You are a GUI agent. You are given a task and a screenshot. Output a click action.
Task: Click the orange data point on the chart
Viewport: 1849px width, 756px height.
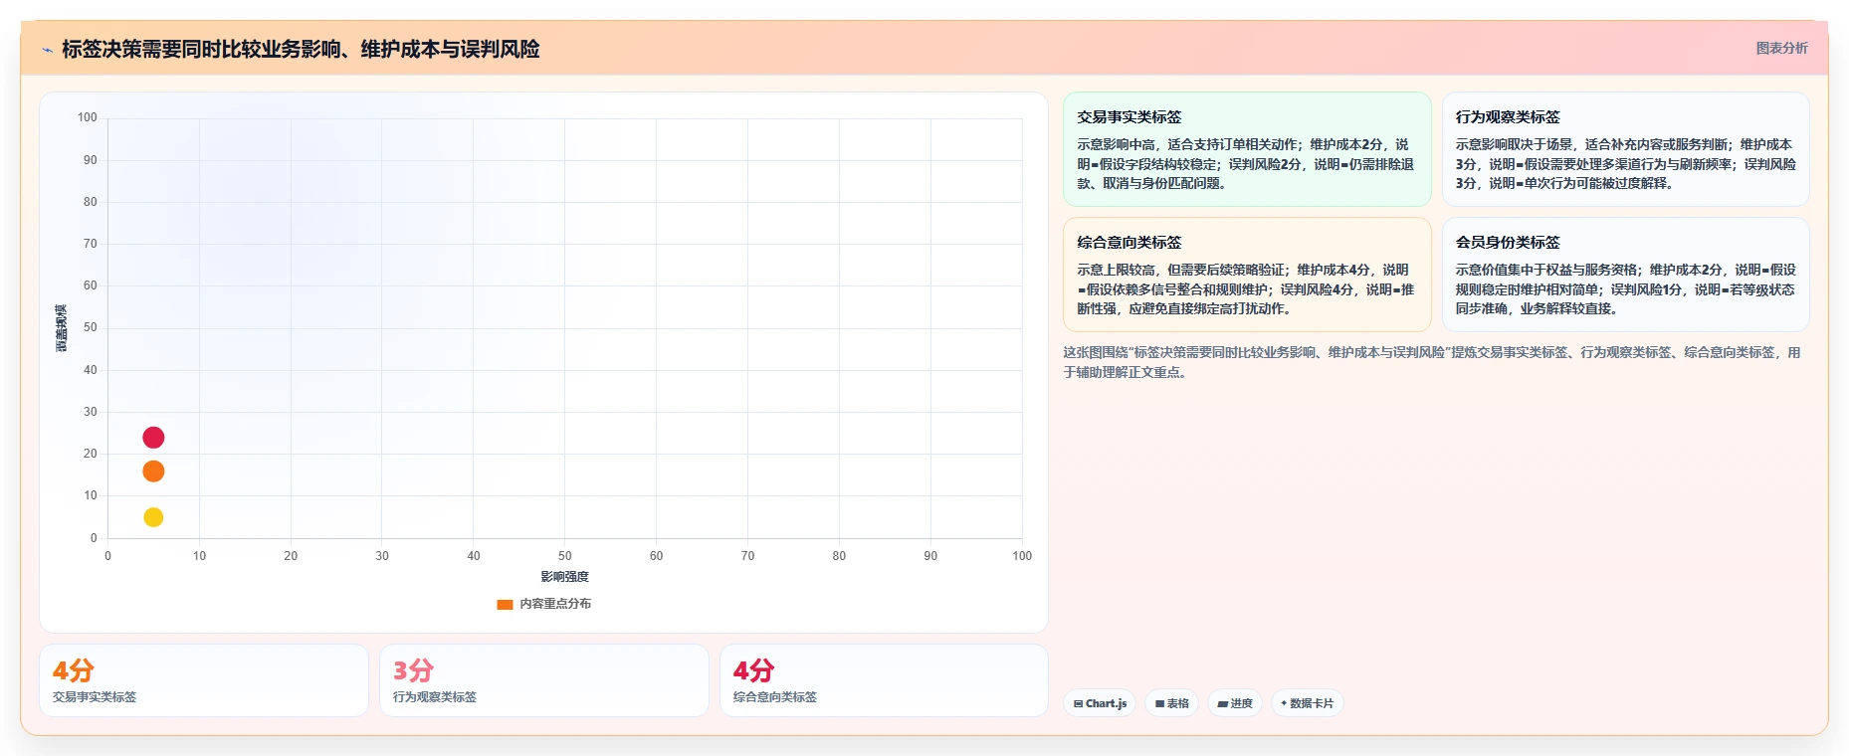coord(153,472)
